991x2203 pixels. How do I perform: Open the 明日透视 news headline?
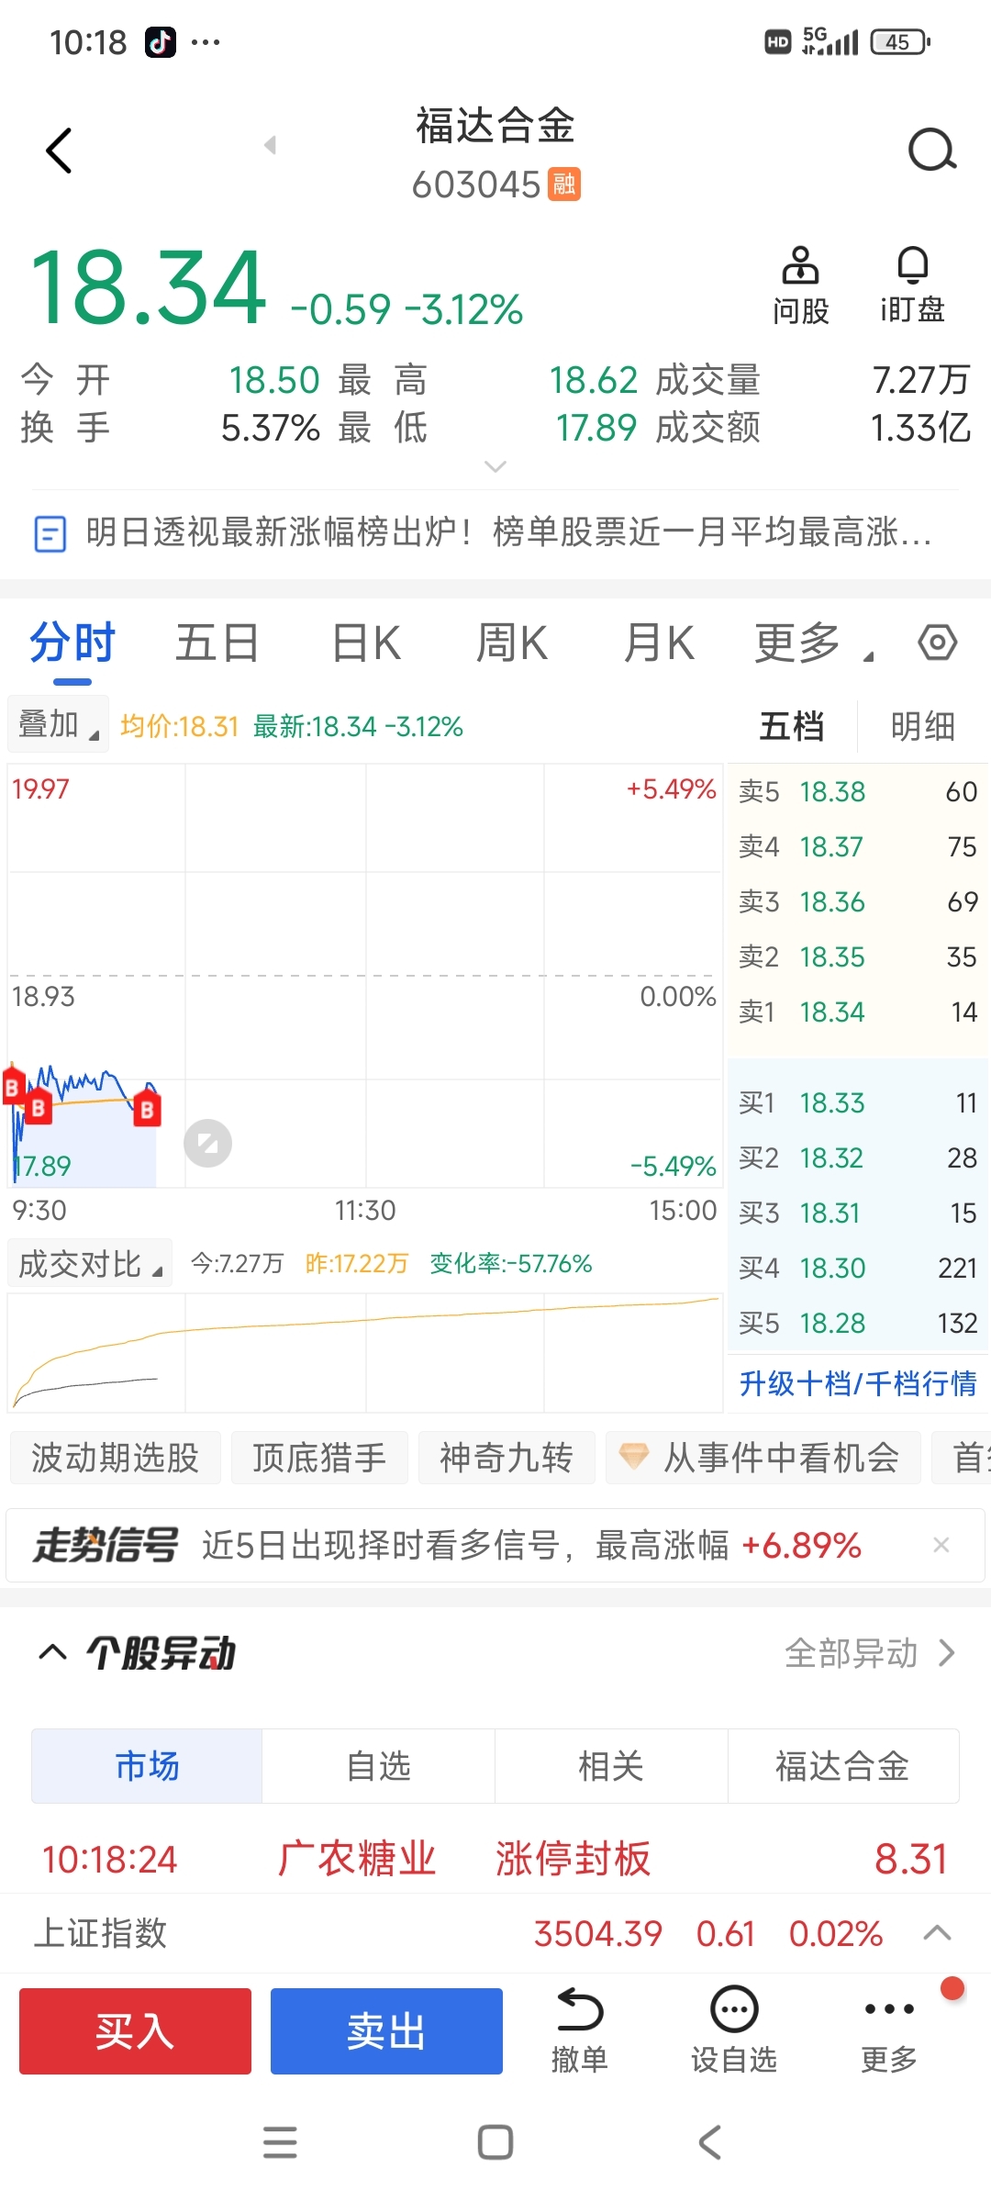[509, 532]
